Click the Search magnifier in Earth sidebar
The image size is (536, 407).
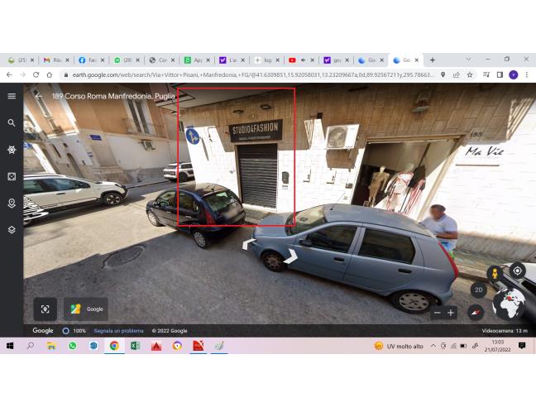[x=12, y=122]
